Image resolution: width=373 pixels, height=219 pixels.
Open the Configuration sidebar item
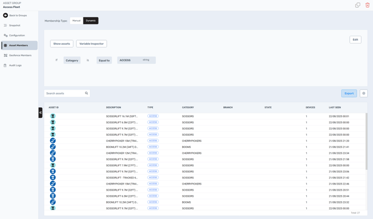tap(19, 36)
